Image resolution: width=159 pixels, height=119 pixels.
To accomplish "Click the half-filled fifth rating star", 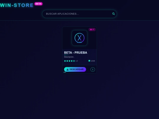I will 74,61.
